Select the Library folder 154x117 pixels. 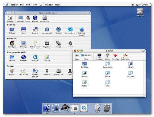click(131, 65)
